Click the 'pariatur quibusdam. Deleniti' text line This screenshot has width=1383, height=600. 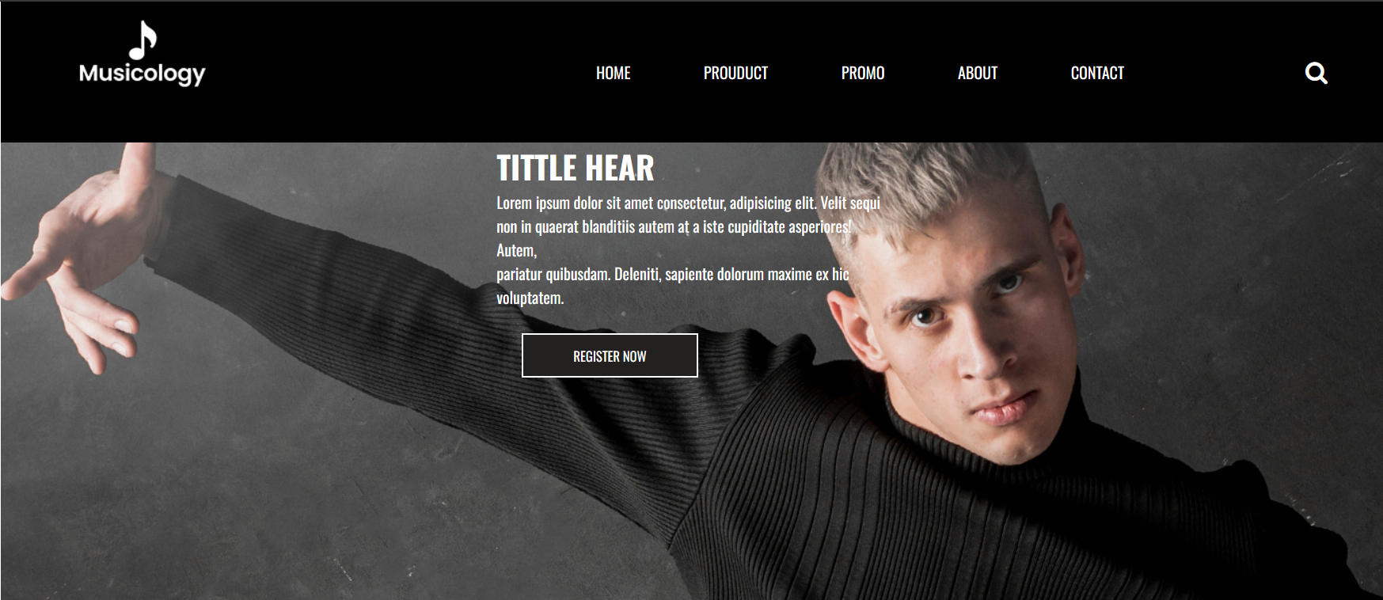click(672, 275)
